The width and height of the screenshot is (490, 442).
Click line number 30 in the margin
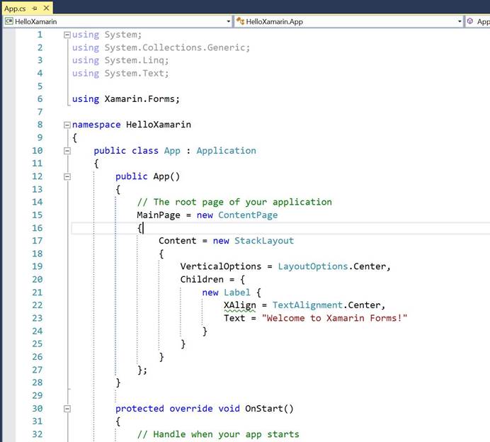(x=38, y=409)
